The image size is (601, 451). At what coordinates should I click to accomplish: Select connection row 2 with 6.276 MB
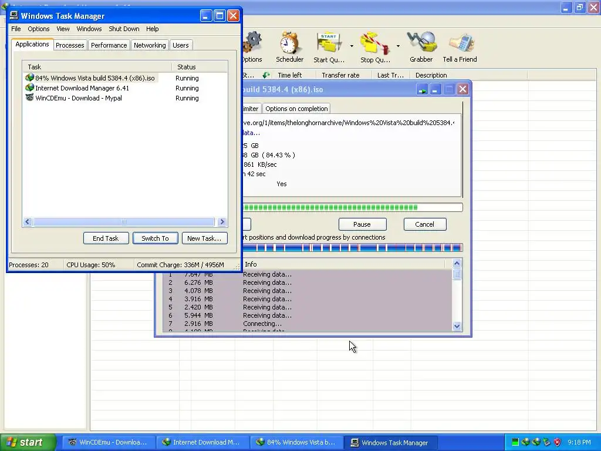coord(308,282)
